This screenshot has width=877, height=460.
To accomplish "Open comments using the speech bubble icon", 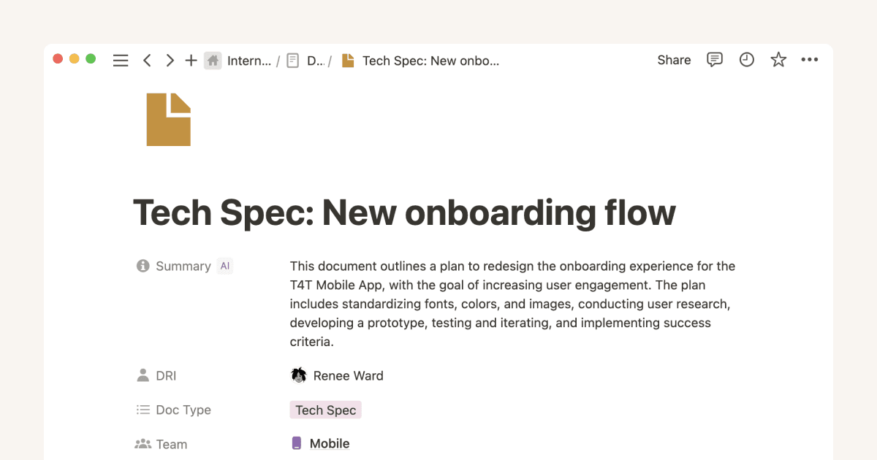I will (x=714, y=60).
